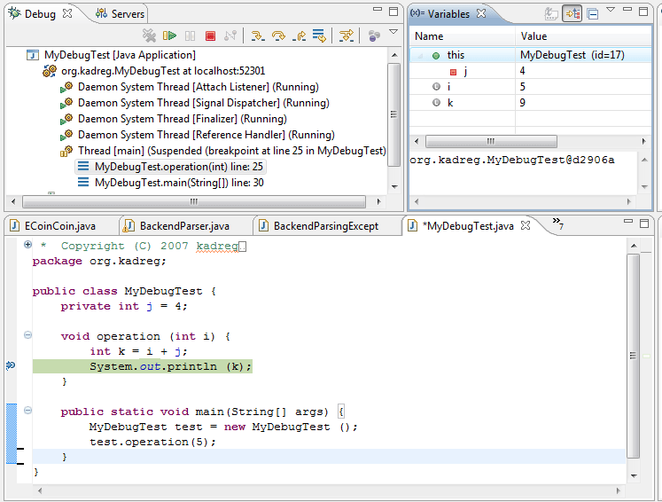Open the BackendParser.java editor tab
The width and height of the screenshot is (662, 502).
184,226
